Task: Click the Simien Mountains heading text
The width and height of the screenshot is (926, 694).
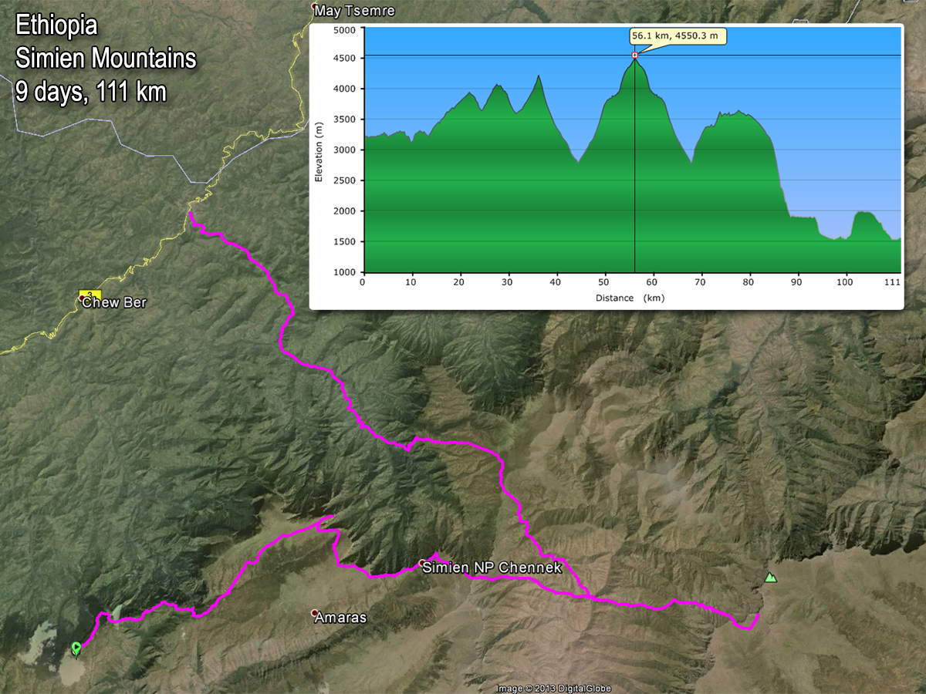Action: (x=106, y=59)
